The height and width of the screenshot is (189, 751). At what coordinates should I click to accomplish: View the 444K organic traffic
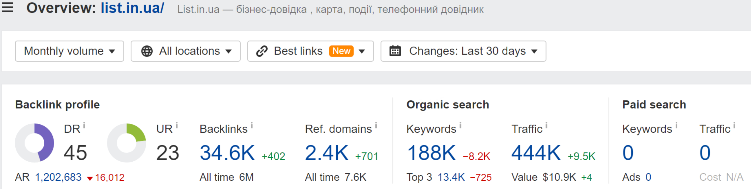pos(536,153)
